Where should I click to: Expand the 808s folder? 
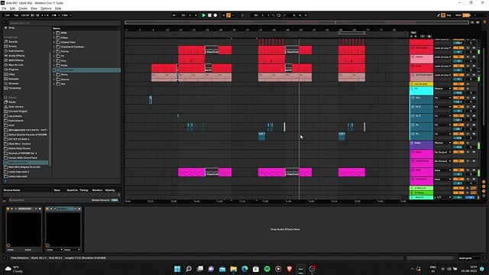coord(54,33)
